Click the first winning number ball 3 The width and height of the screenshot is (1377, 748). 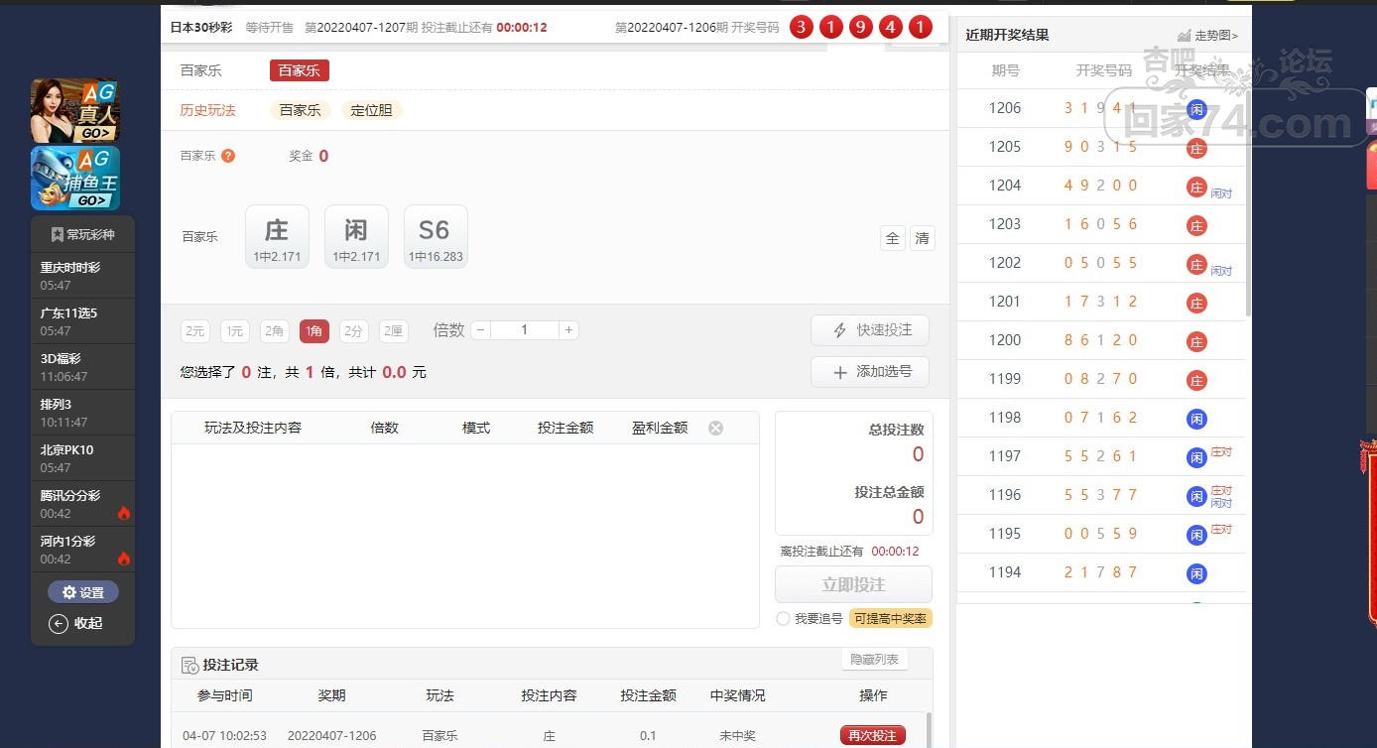click(802, 27)
